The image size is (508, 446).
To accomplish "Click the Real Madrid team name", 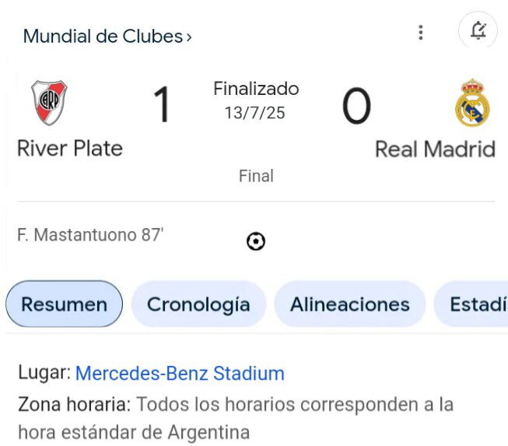I will (x=435, y=149).
